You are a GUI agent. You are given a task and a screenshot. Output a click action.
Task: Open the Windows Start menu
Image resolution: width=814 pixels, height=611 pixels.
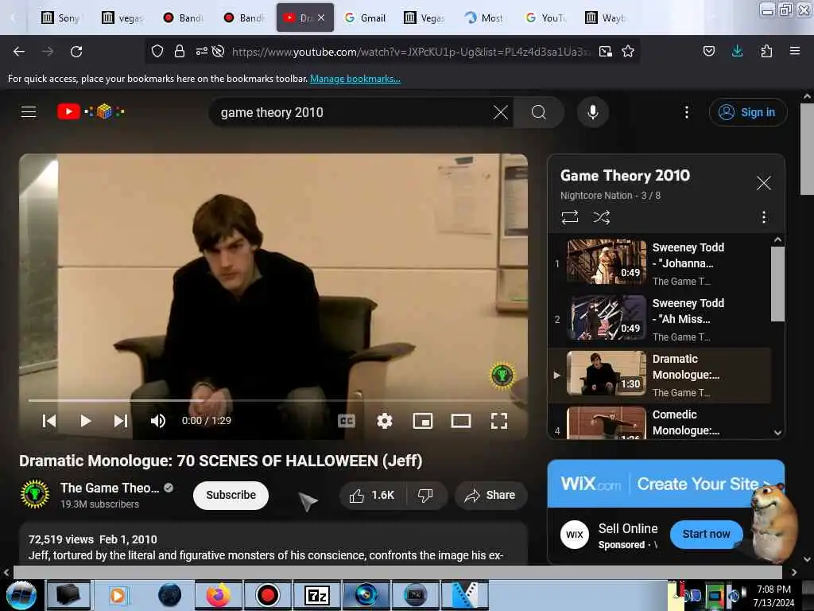coord(20,595)
